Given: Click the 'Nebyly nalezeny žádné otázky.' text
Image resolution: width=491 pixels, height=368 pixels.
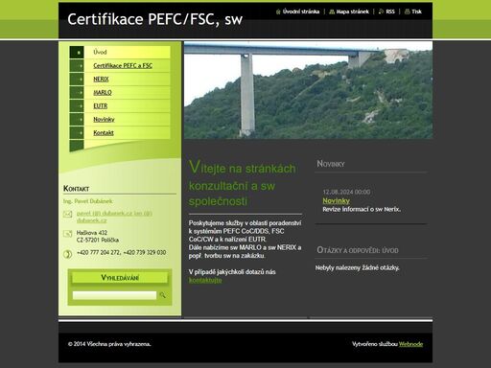Looking at the screenshot, I should [358, 267].
